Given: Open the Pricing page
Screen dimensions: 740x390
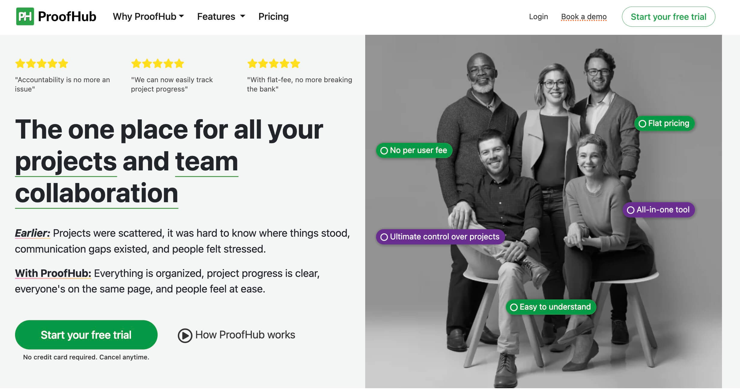Looking at the screenshot, I should coord(273,16).
